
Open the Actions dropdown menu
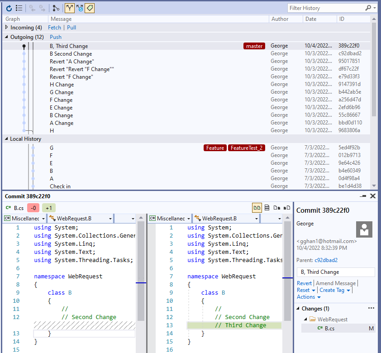click(x=309, y=297)
